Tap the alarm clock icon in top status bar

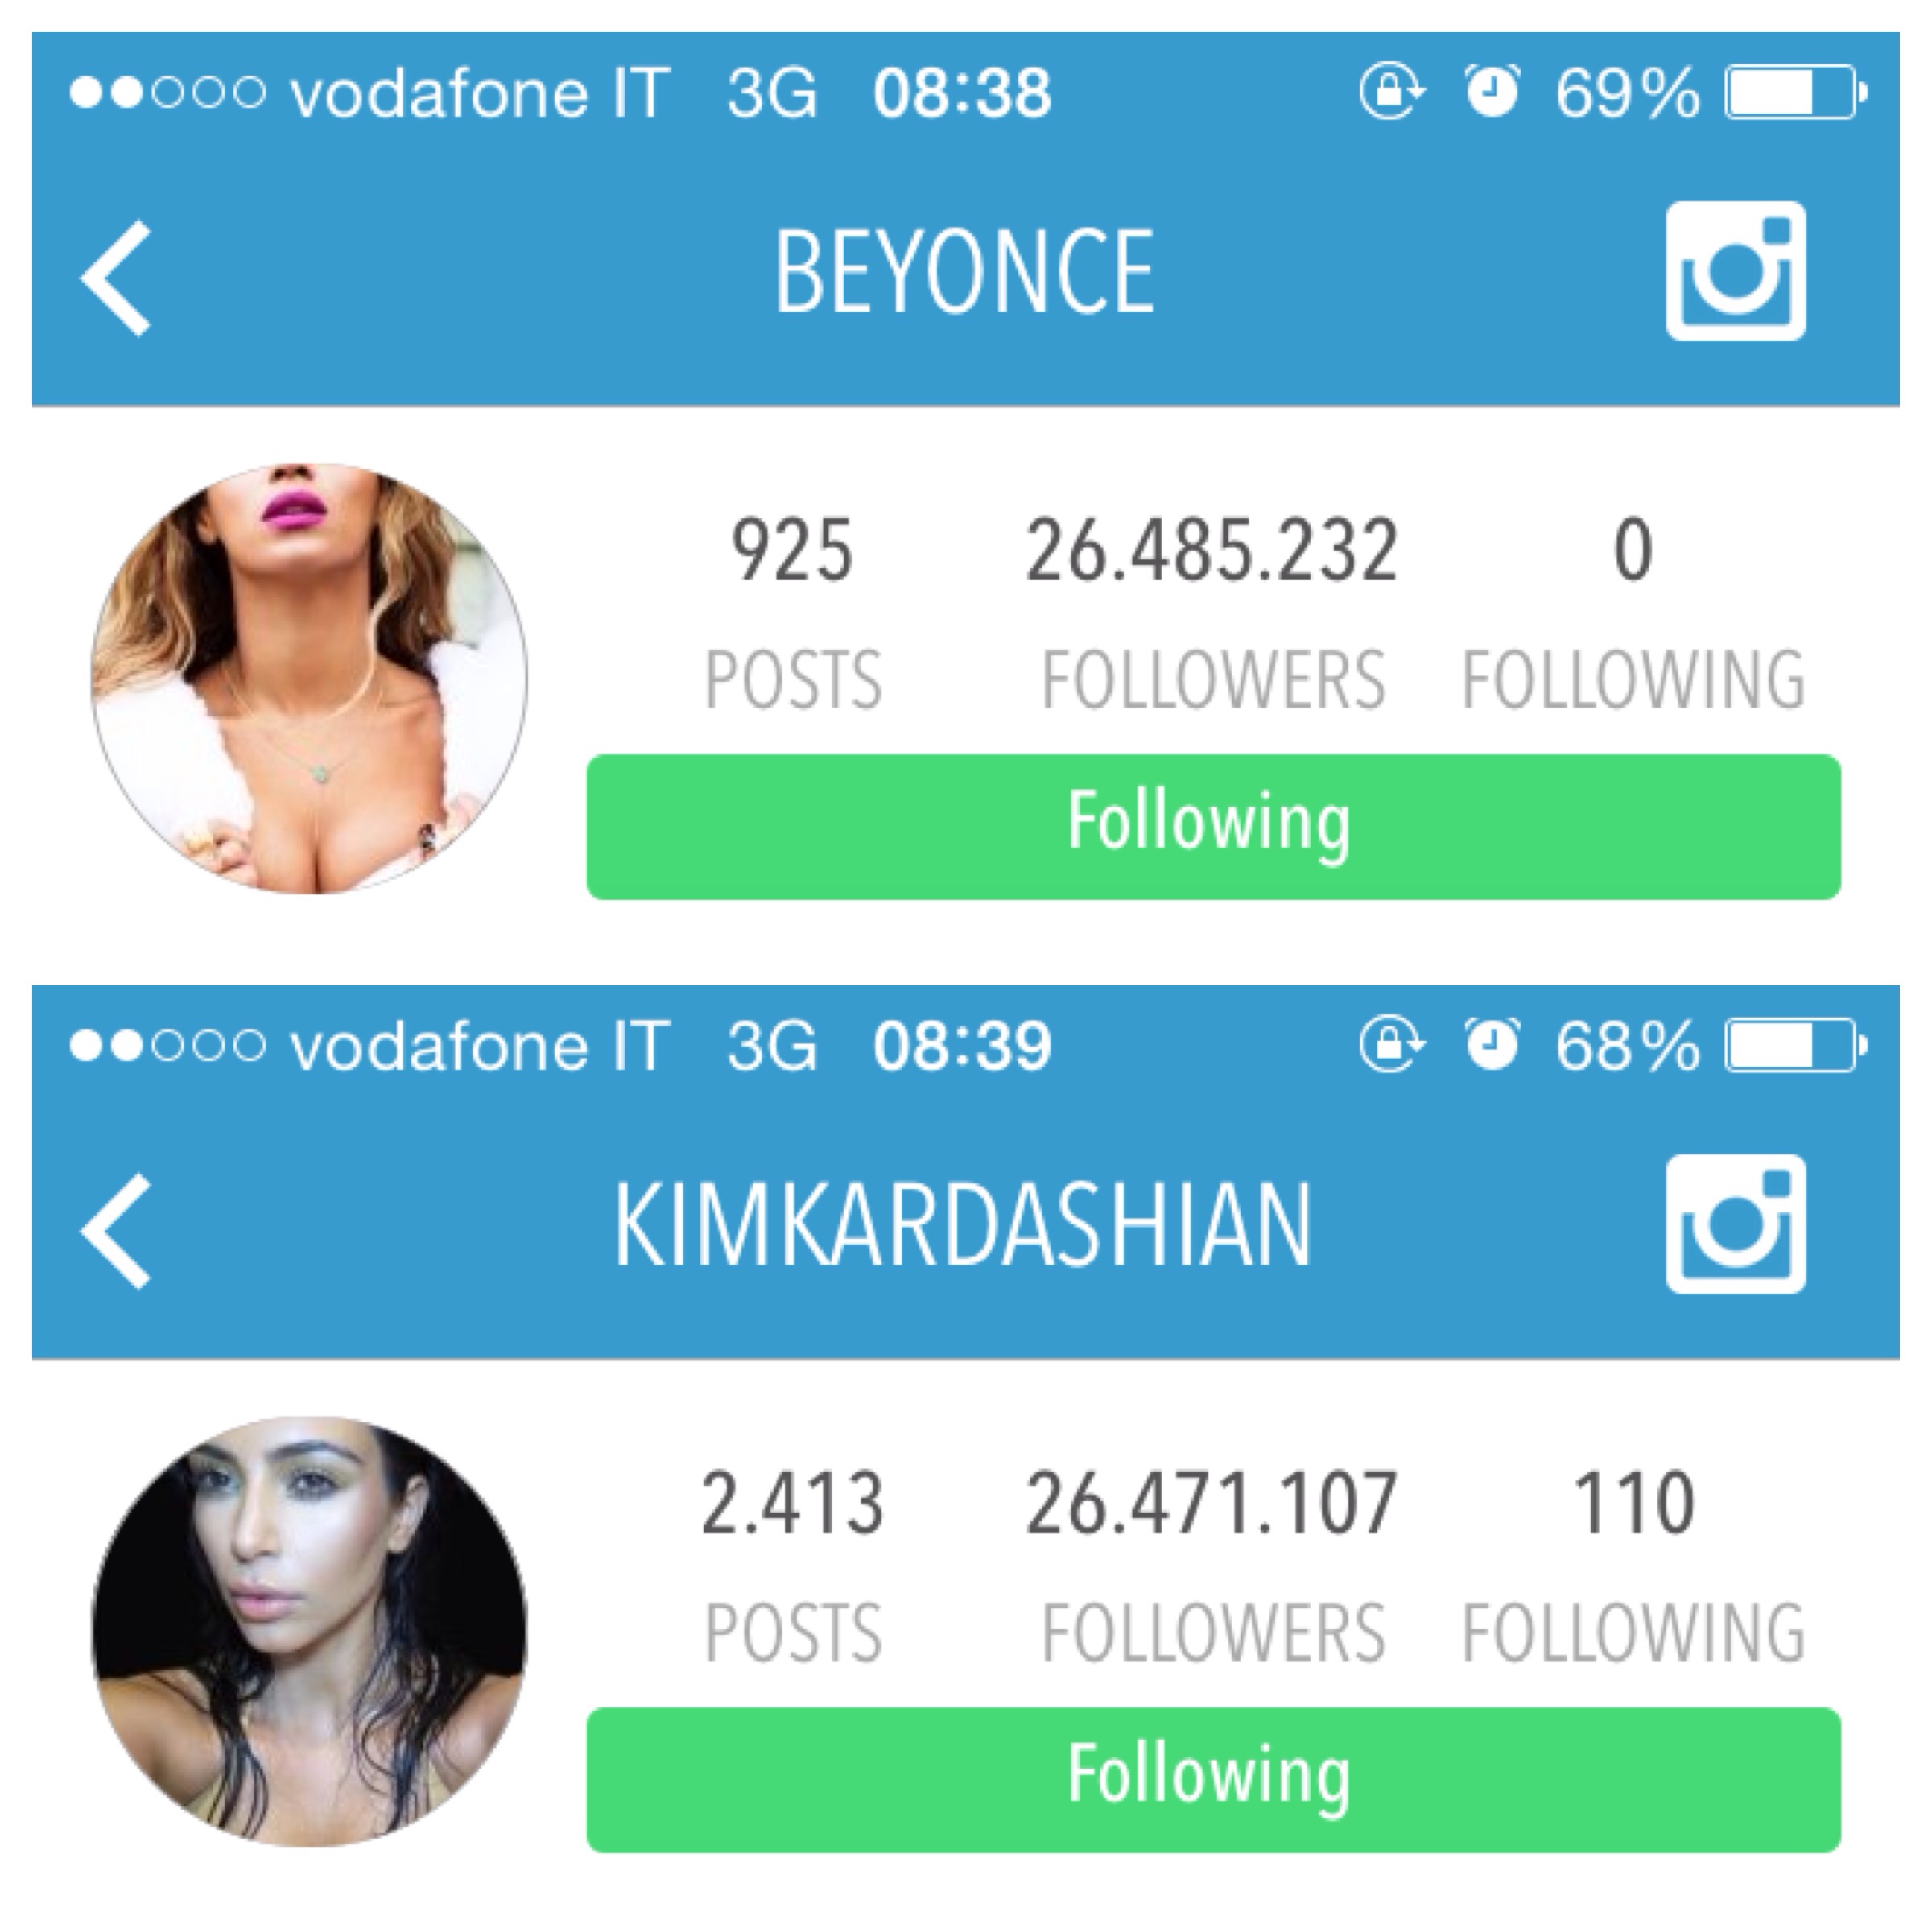point(1492,91)
